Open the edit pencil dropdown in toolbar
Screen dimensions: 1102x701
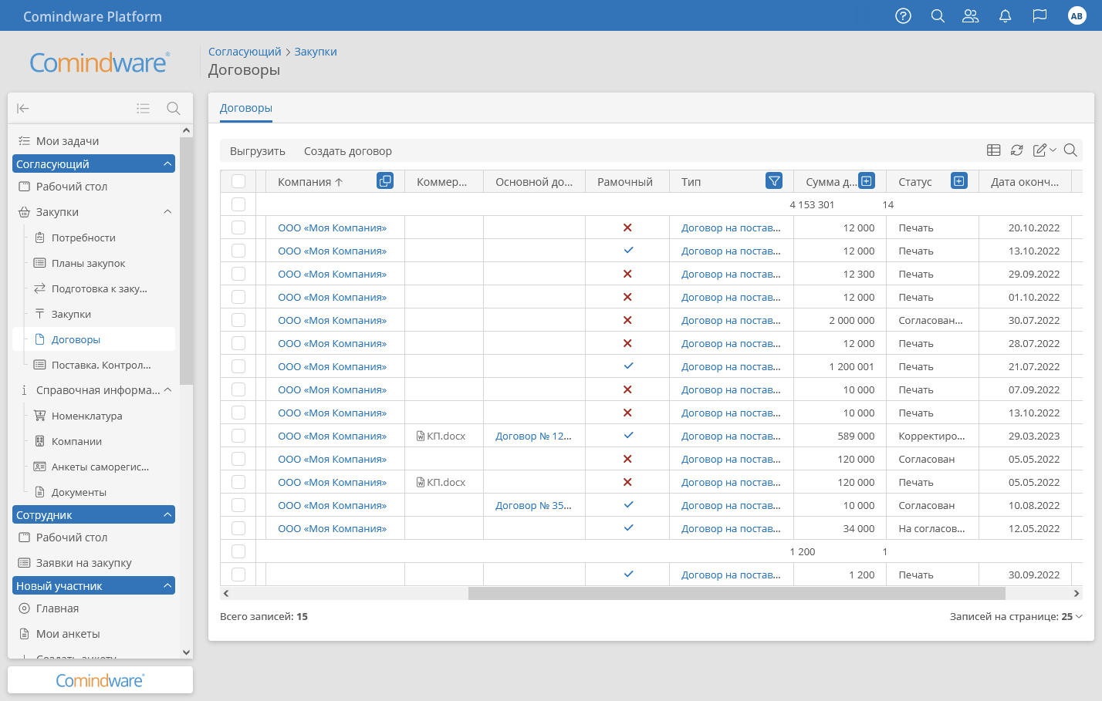pyautogui.click(x=1044, y=150)
